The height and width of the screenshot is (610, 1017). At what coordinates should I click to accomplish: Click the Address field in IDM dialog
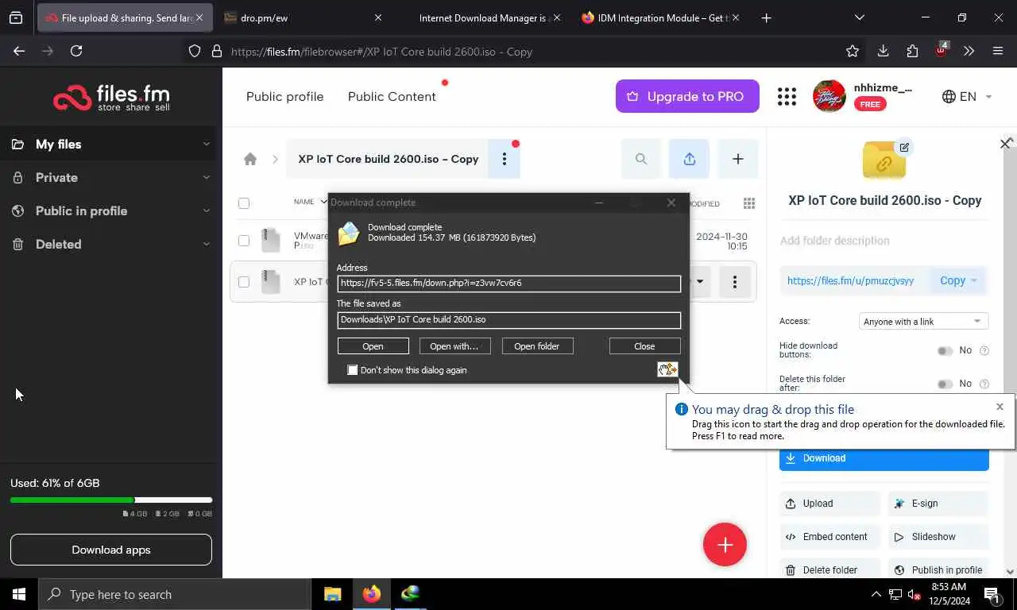coord(509,283)
